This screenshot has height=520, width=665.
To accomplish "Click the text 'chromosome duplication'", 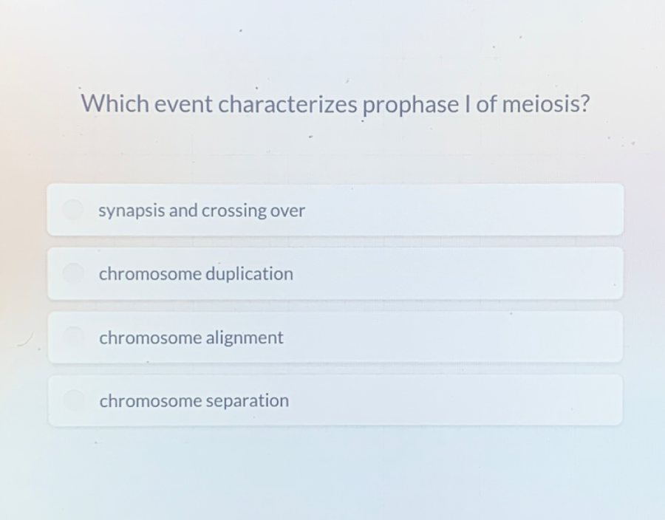I will 196,273.
